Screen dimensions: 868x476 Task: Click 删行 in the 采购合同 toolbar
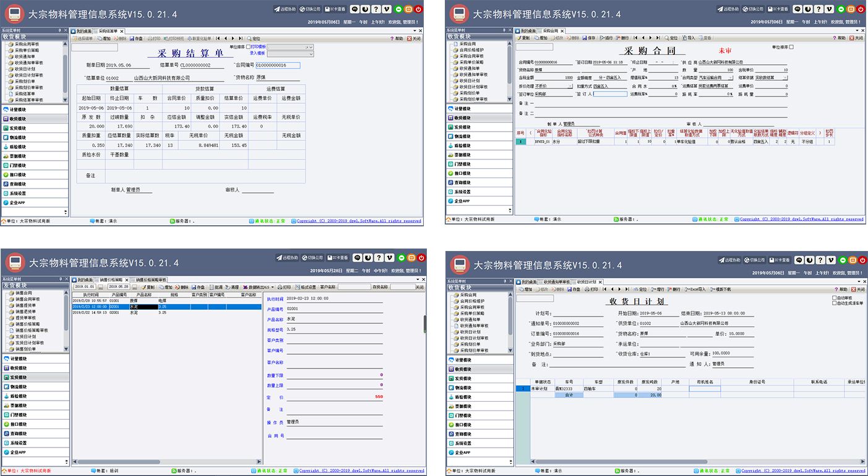[x=622, y=38]
